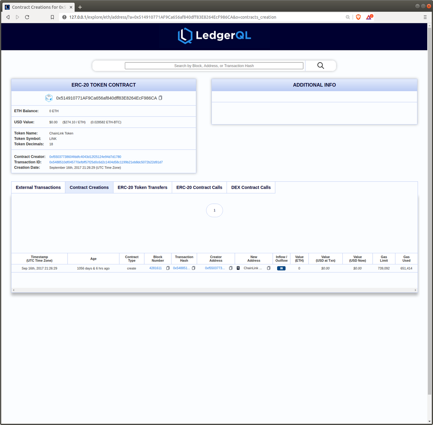Click the 'ChainLink Token' token name
Screen dimensions: 433x425
point(61,133)
